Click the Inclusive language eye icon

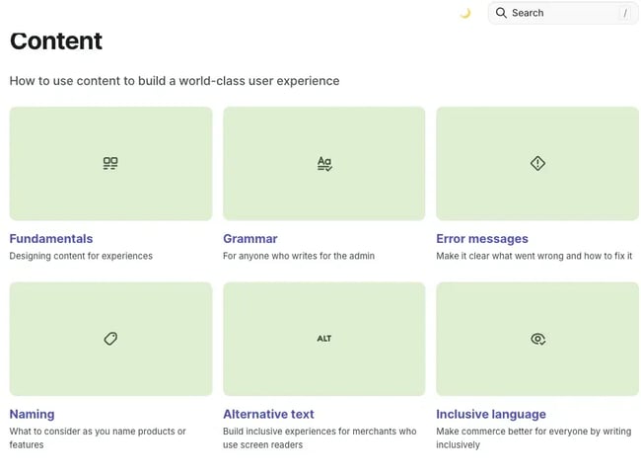(537, 339)
